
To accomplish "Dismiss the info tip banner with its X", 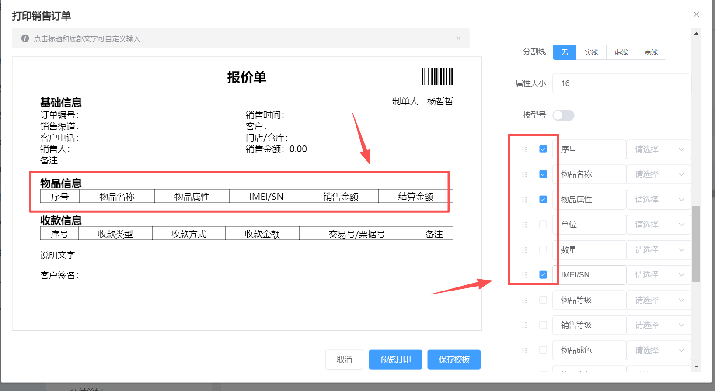I will (x=458, y=38).
